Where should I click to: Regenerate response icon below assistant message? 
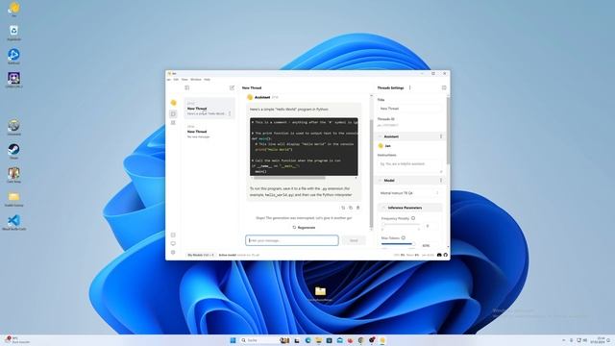(343, 208)
